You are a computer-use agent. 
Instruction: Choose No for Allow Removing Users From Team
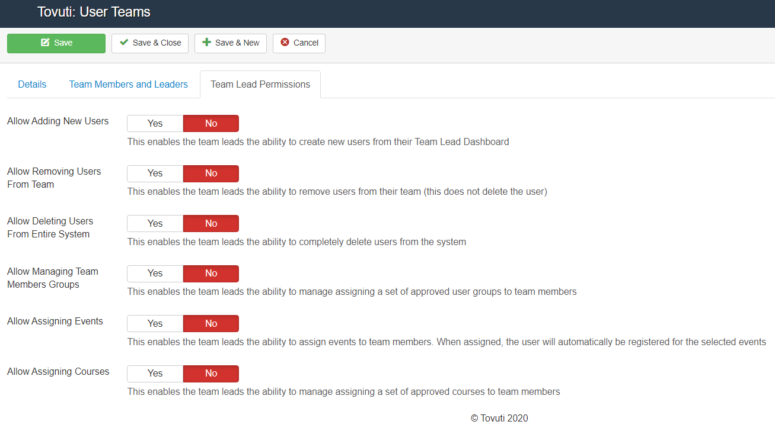(x=211, y=173)
